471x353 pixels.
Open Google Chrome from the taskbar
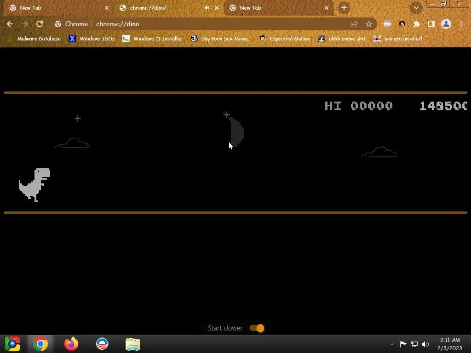(x=40, y=344)
